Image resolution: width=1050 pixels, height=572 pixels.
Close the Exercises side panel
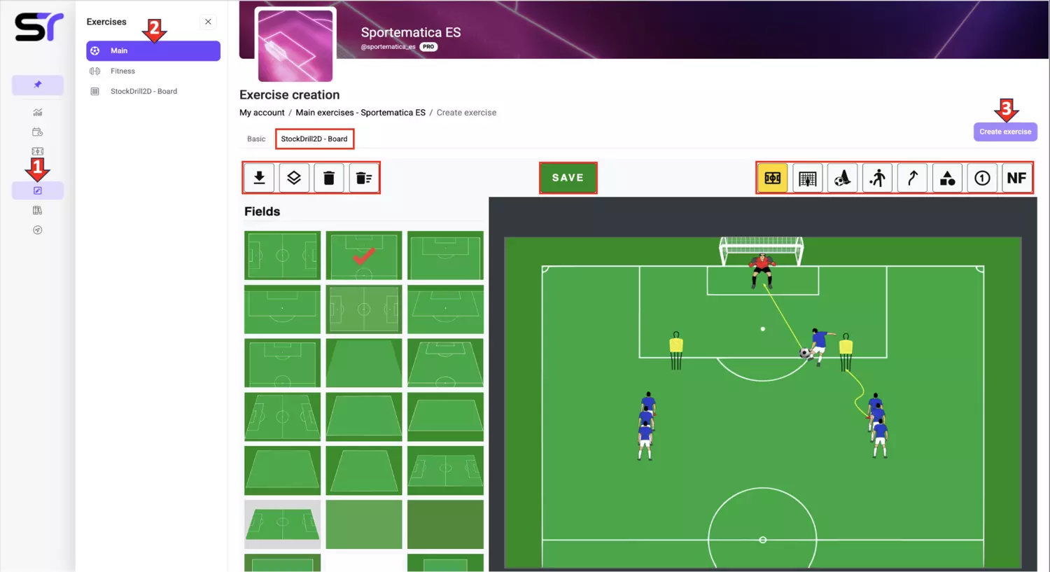pos(208,22)
